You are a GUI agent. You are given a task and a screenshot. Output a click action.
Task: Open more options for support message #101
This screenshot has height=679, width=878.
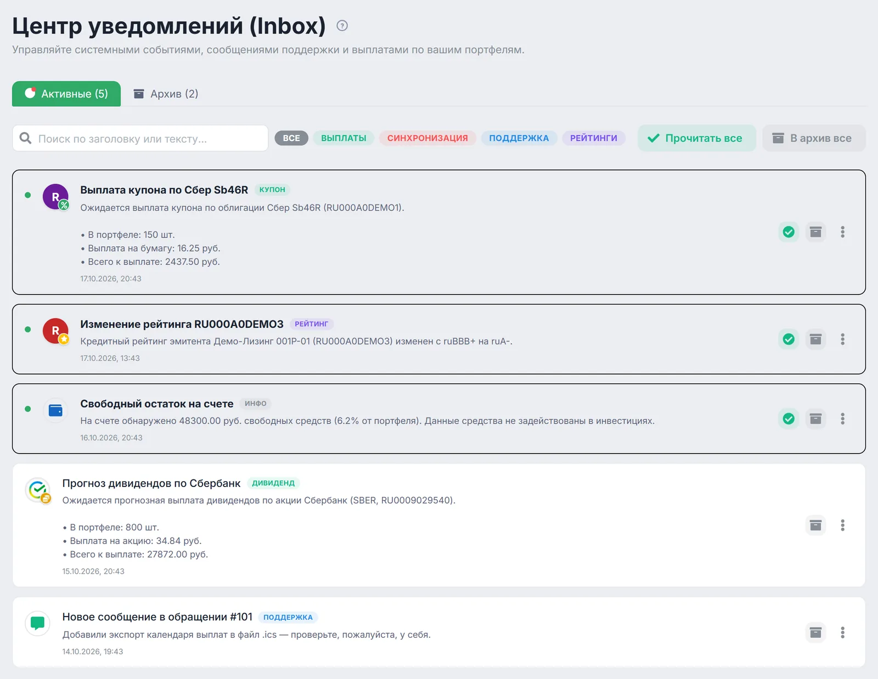tap(842, 632)
